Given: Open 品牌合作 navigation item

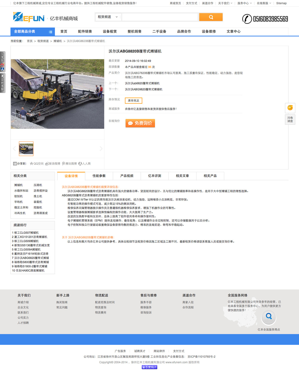Looking at the screenshot, I should pos(184,31).
